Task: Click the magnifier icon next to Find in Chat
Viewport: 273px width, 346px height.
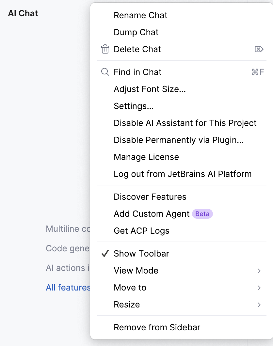Action: 104,72
